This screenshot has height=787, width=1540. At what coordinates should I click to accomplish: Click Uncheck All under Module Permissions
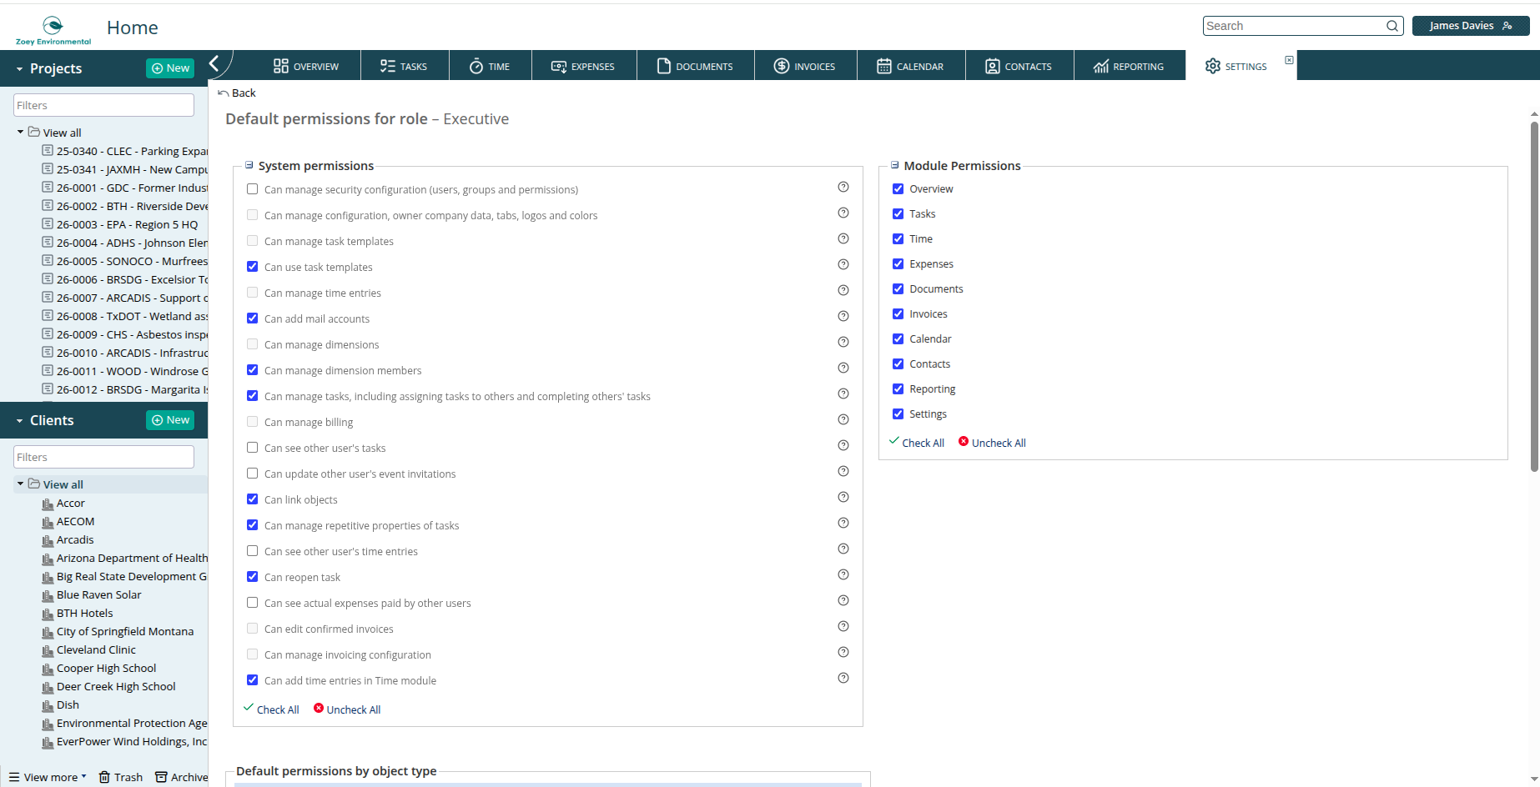coord(992,443)
